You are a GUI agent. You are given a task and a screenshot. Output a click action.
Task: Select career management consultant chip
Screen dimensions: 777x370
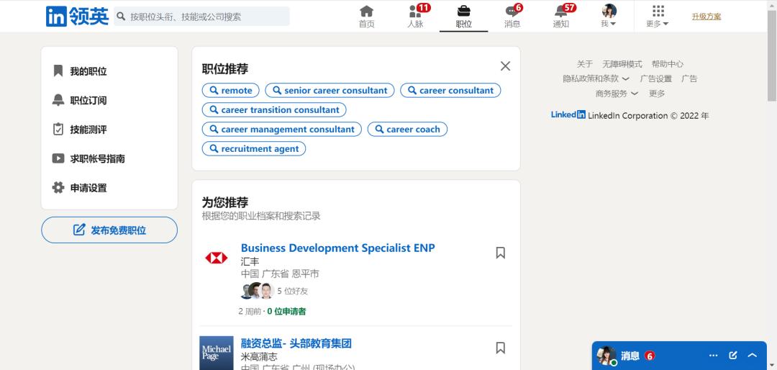tap(281, 129)
